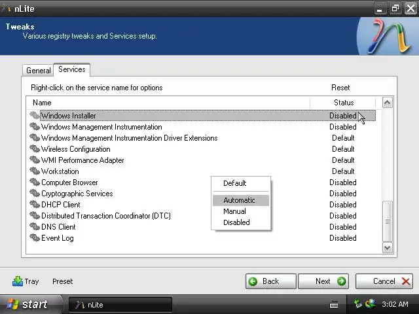Click the Tray download-arrow icon
This screenshot has height=314, width=419.
18,281
